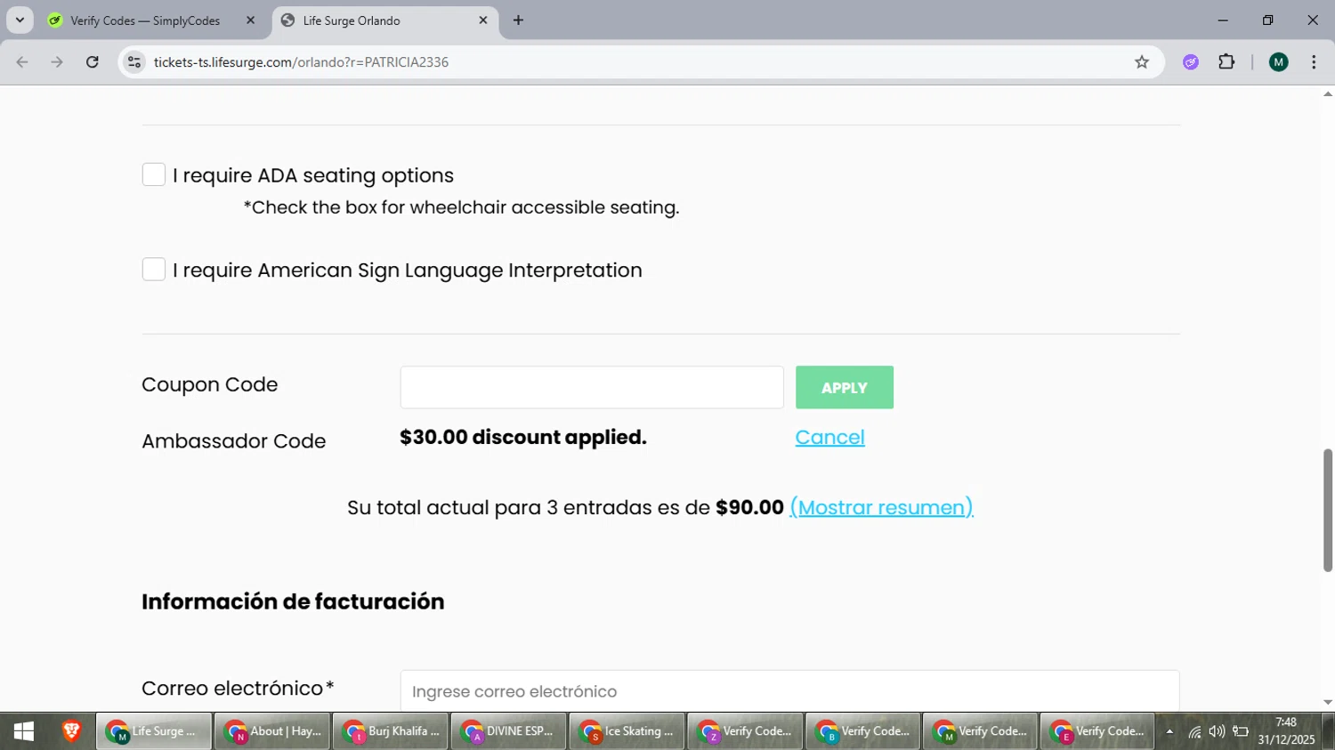
Task: Go back to the previous page
Action: pos(22,62)
